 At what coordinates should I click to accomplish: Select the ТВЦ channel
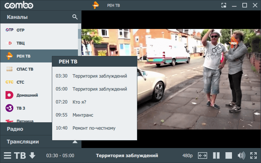[39, 43]
